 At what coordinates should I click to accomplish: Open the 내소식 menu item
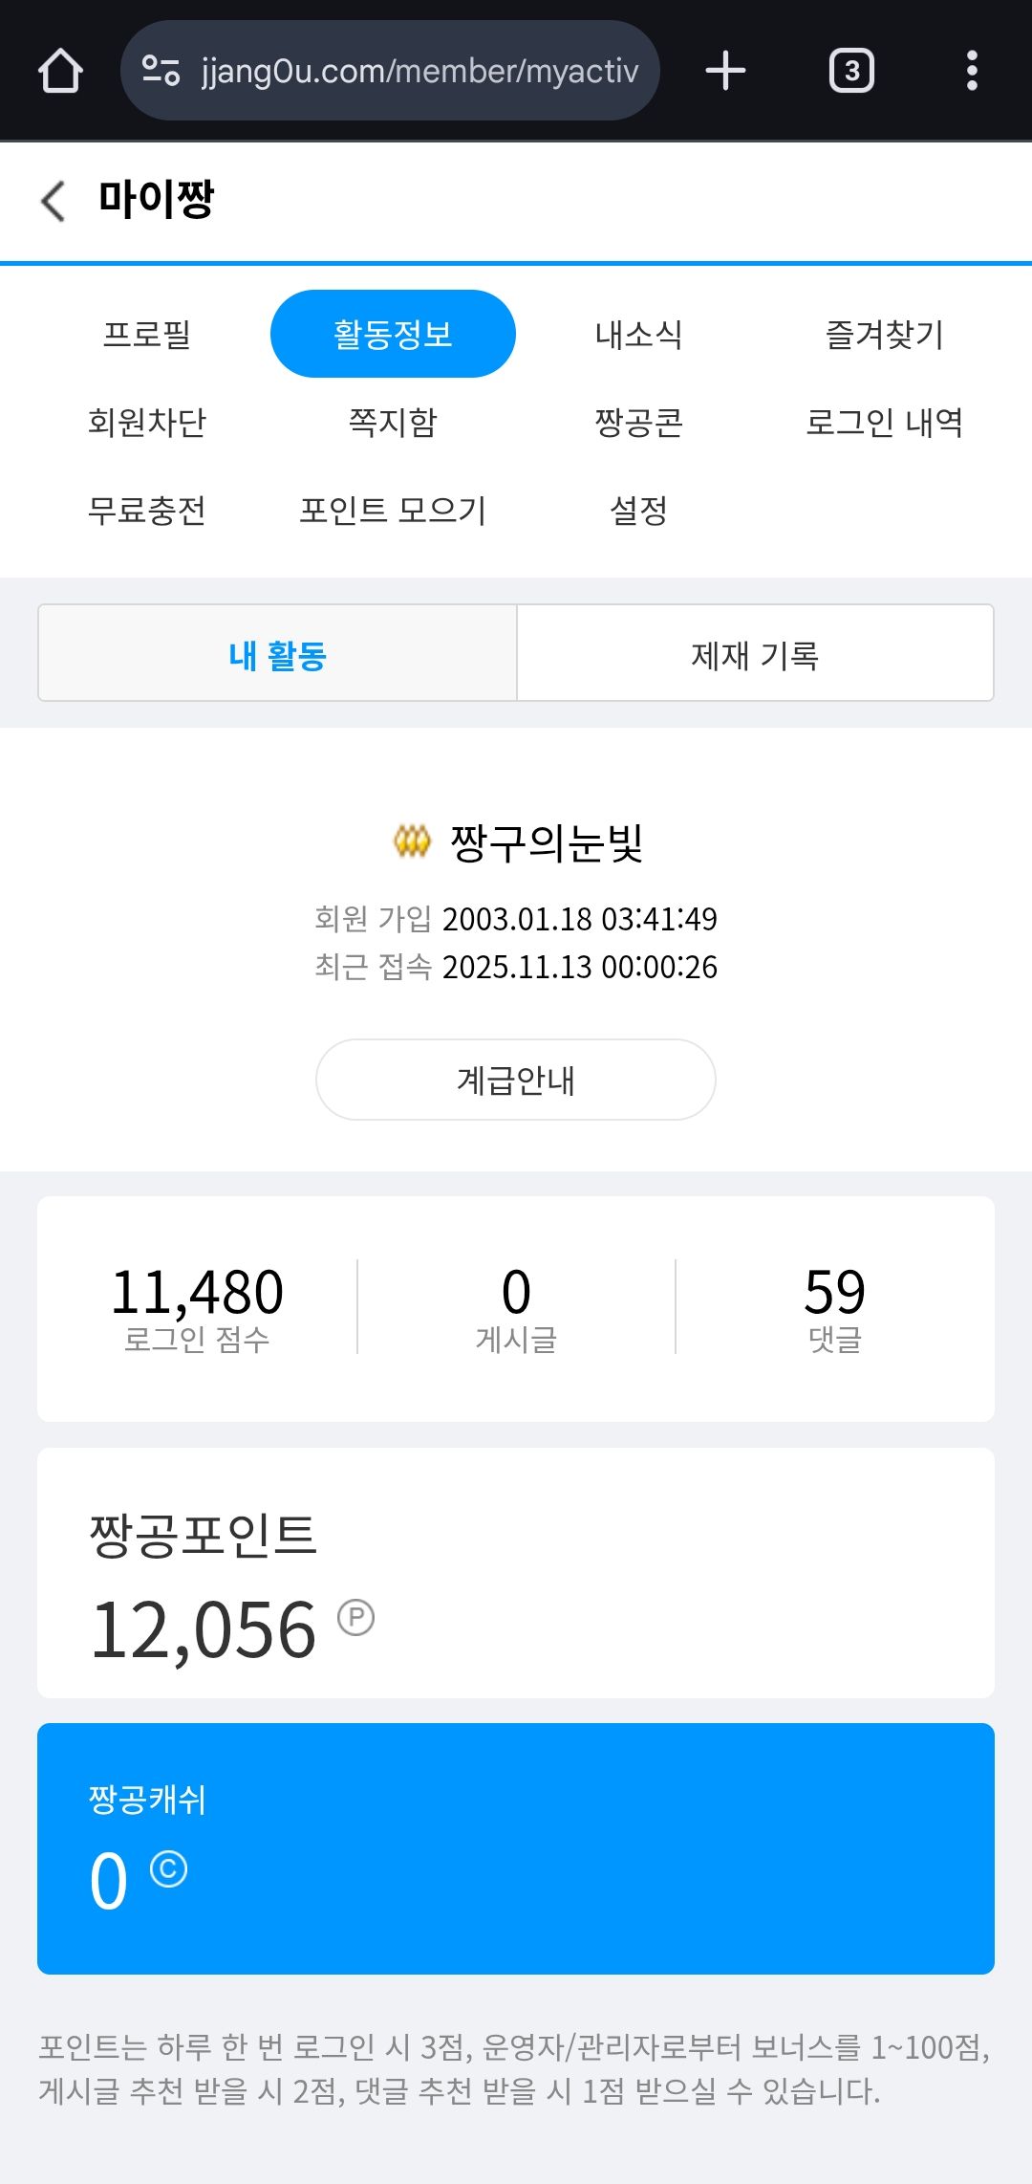pos(638,335)
